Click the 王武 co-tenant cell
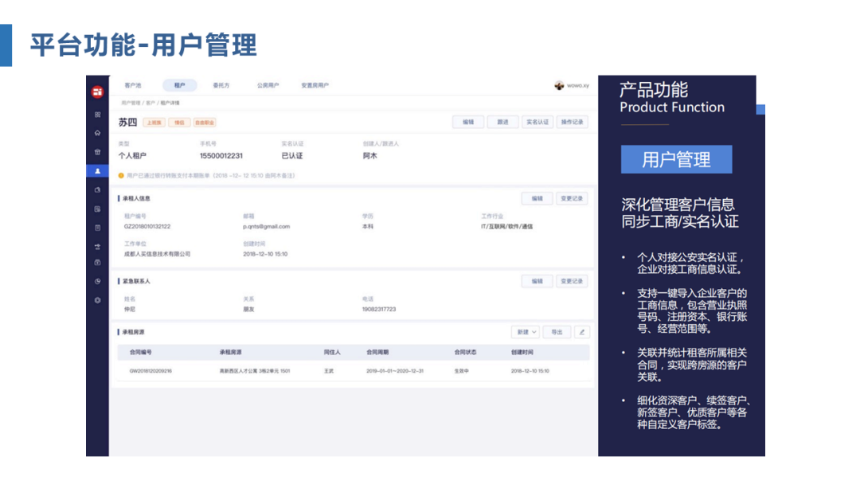Image resolution: width=860 pixels, height=484 pixels. pos(329,371)
